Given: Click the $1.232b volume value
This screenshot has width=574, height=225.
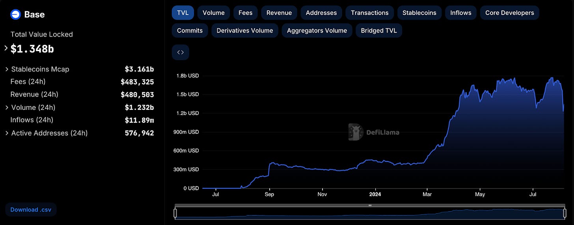Looking at the screenshot, I should pos(139,107).
